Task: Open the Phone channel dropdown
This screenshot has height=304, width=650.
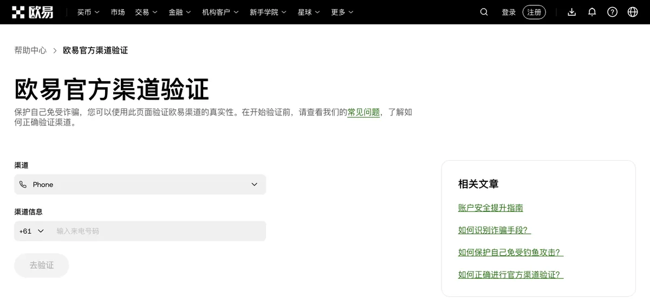Action: (x=140, y=184)
